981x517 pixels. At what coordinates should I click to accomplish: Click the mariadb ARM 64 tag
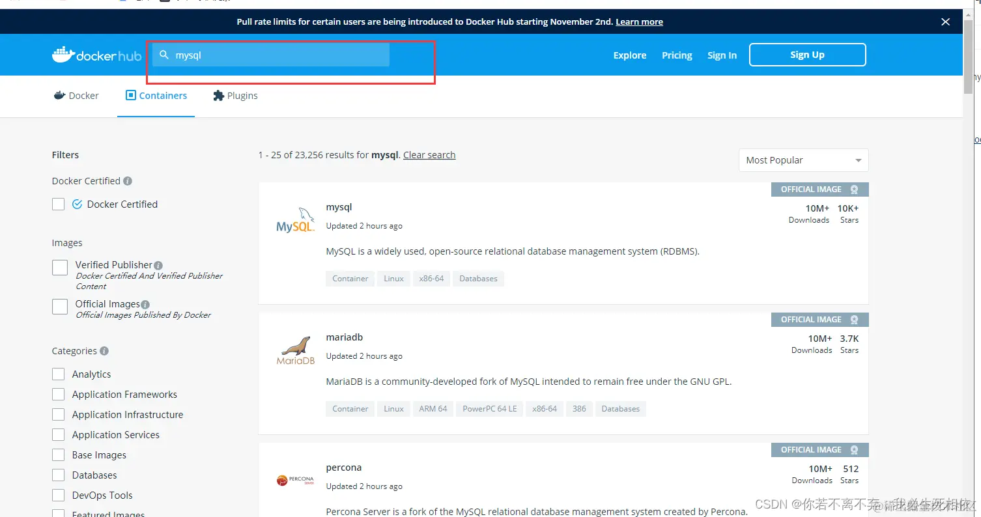click(433, 409)
